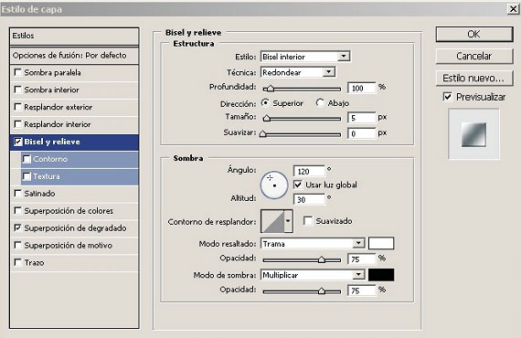Screen dimensions: 521x338
Task: Tick the Resplandor exterior checkbox
Action: (17, 107)
